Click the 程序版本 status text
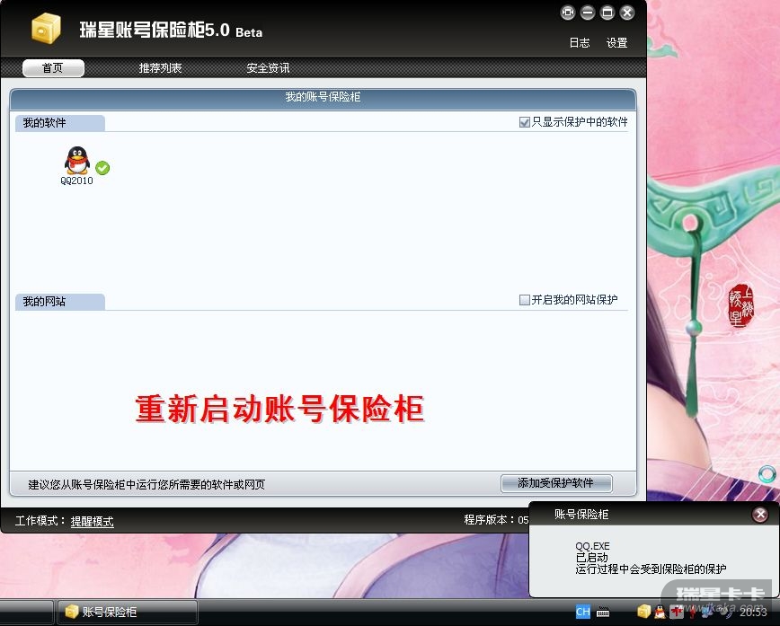Screen dimensions: 780x626 pyautogui.click(x=496, y=520)
